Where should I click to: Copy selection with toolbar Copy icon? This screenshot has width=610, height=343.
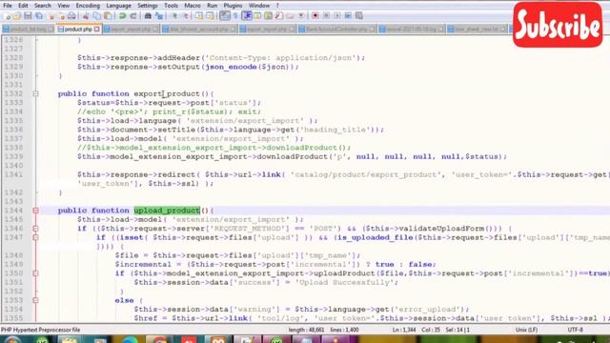96,16
